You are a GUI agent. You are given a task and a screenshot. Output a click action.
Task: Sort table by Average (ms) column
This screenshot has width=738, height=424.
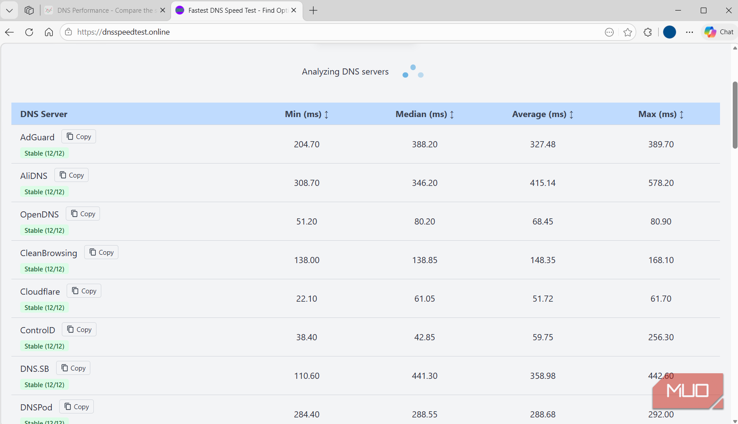click(x=543, y=114)
